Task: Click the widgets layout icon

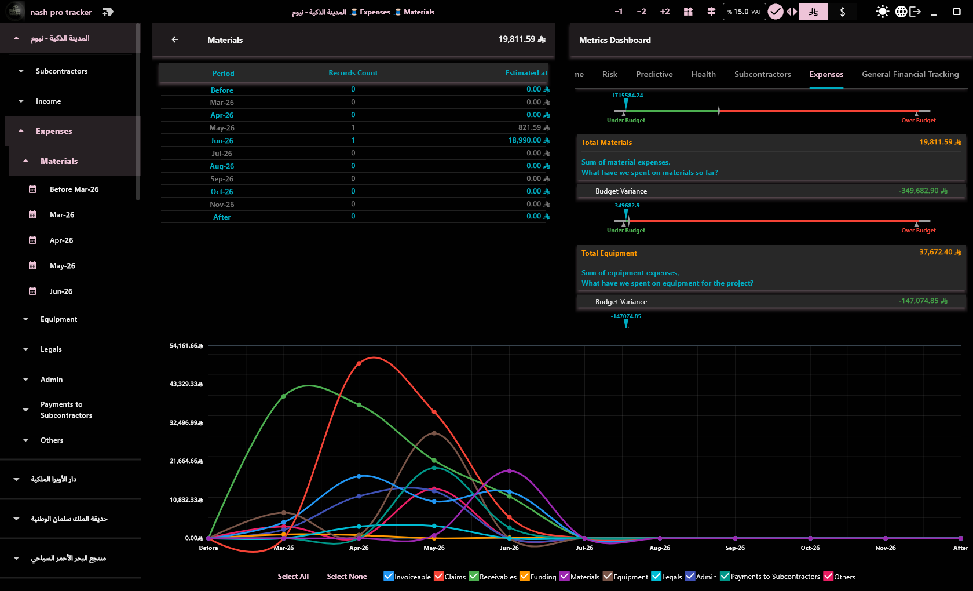Action: (x=688, y=12)
